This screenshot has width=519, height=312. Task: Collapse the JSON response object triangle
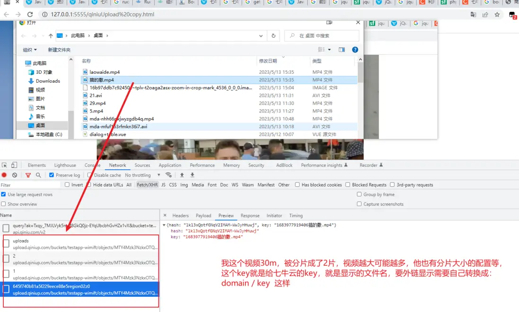tap(164, 225)
